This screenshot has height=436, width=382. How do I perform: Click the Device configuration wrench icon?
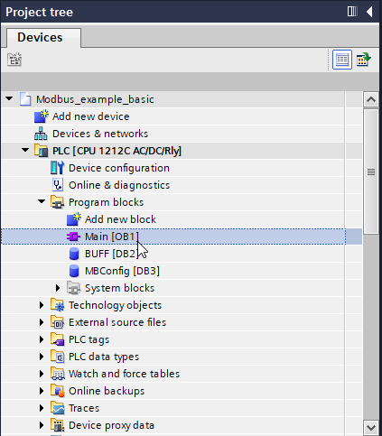[57, 168]
